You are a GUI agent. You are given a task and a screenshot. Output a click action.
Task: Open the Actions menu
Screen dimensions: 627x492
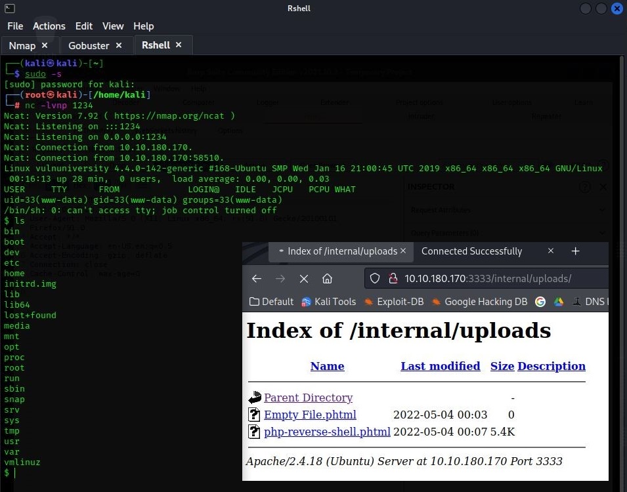pos(49,26)
